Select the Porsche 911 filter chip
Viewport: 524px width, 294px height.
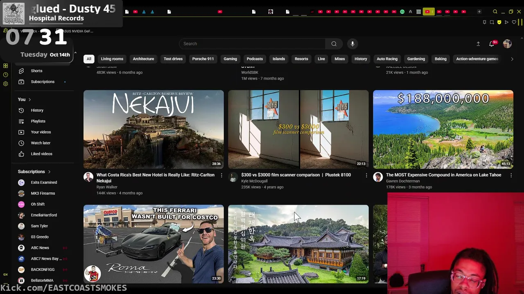pos(203,59)
